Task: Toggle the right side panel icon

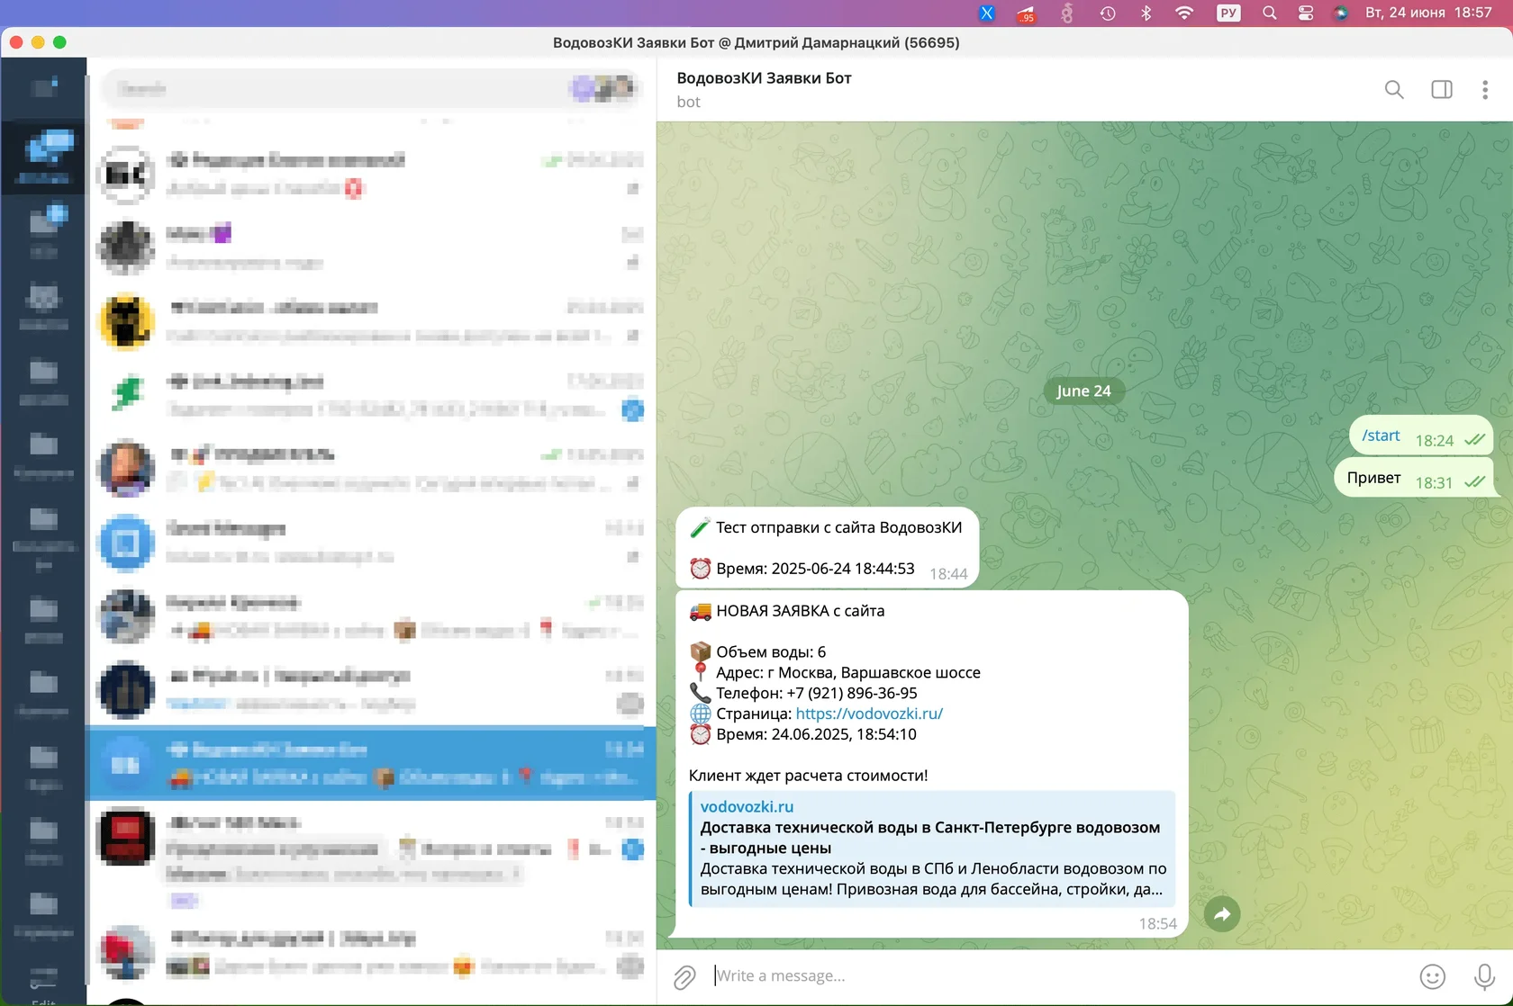Action: pyautogui.click(x=1442, y=89)
